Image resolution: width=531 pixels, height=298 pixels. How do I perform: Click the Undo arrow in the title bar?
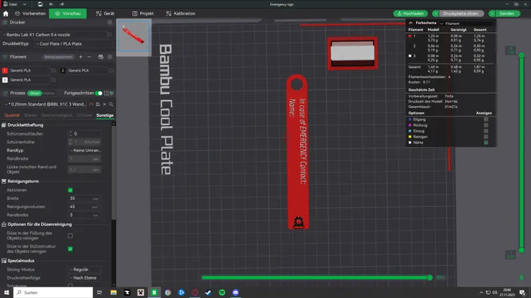coord(51,4)
